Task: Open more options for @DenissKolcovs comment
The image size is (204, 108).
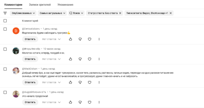Action: [99, 39]
